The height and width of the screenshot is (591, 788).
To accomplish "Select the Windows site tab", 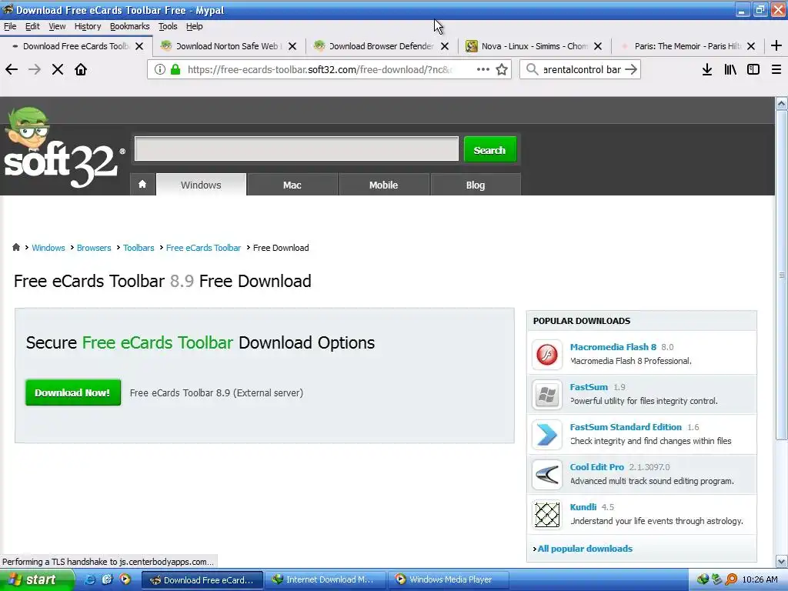I will (x=201, y=185).
